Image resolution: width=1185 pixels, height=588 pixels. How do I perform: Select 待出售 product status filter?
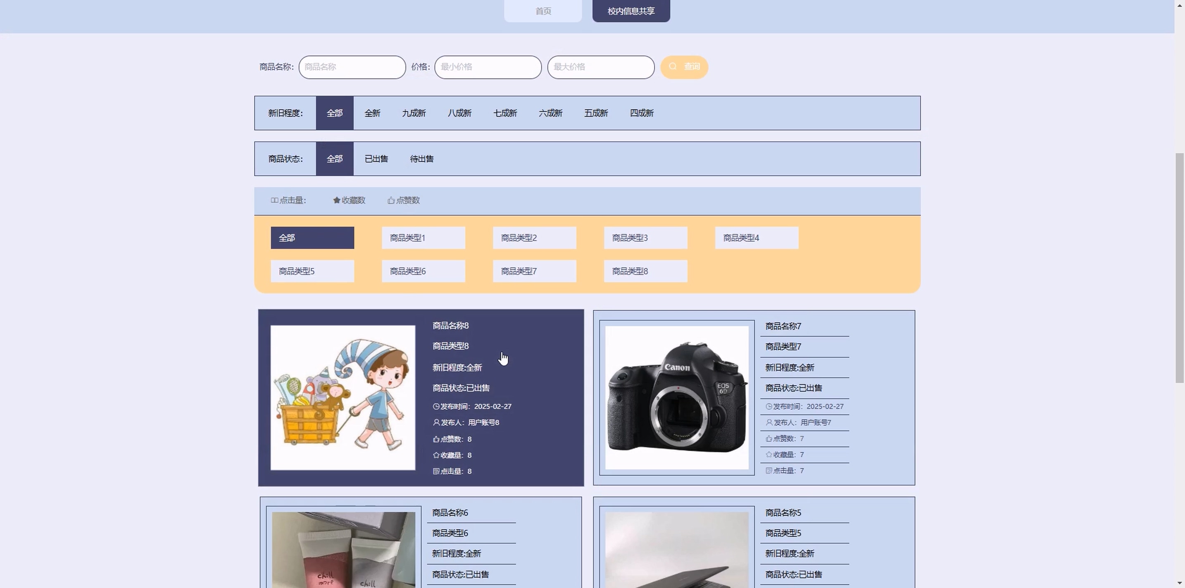(421, 159)
